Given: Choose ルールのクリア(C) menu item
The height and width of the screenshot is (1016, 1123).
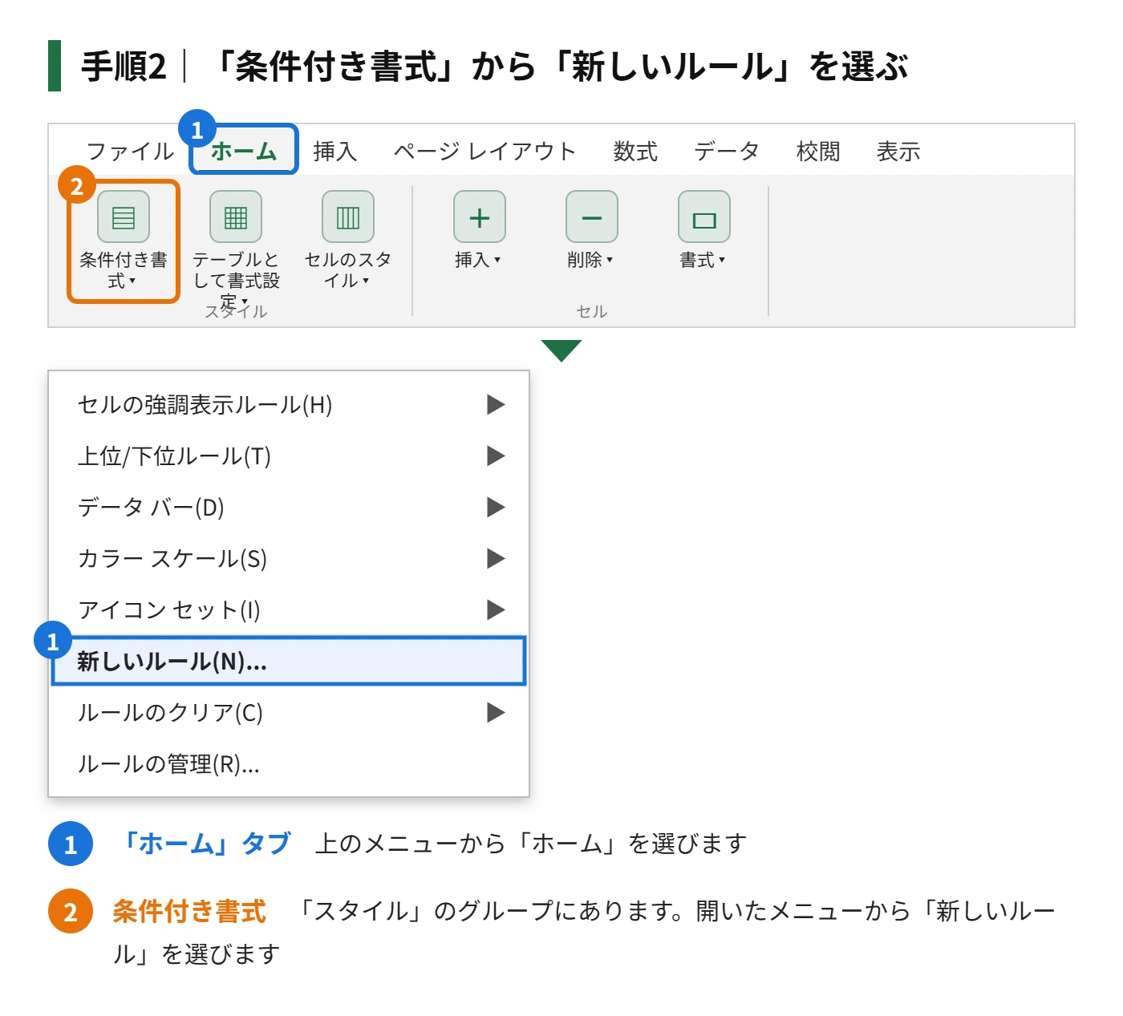Looking at the screenshot, I should click(289, 713).
